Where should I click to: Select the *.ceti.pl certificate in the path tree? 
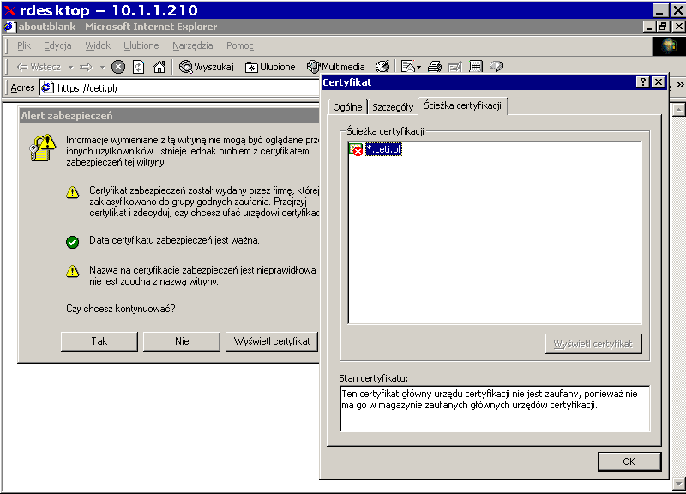383,149
